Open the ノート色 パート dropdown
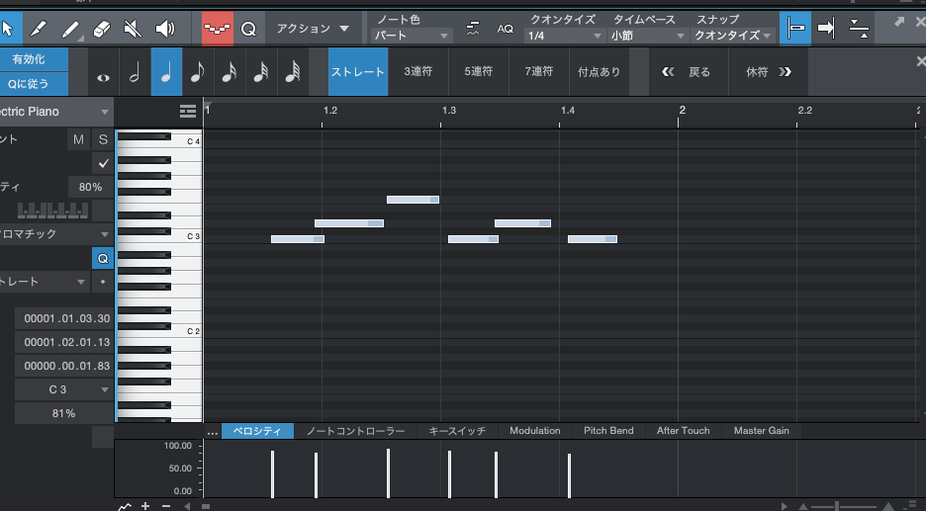926x511 pixels. tap(412, 36)
